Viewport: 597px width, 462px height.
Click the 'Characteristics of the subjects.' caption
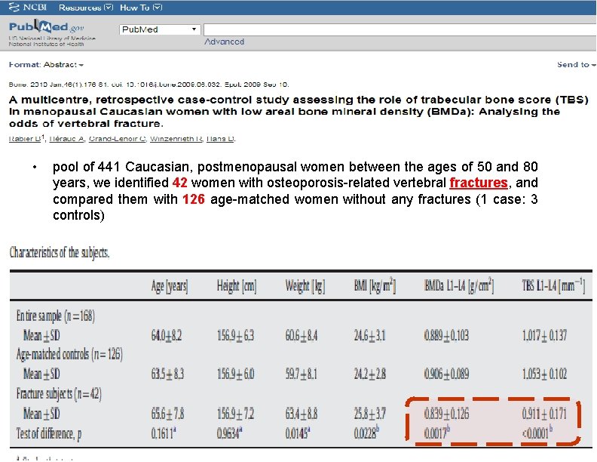[x=60, y=252]
